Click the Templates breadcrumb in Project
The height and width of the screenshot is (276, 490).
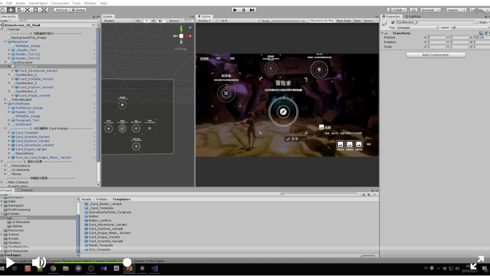click(121, 199)
